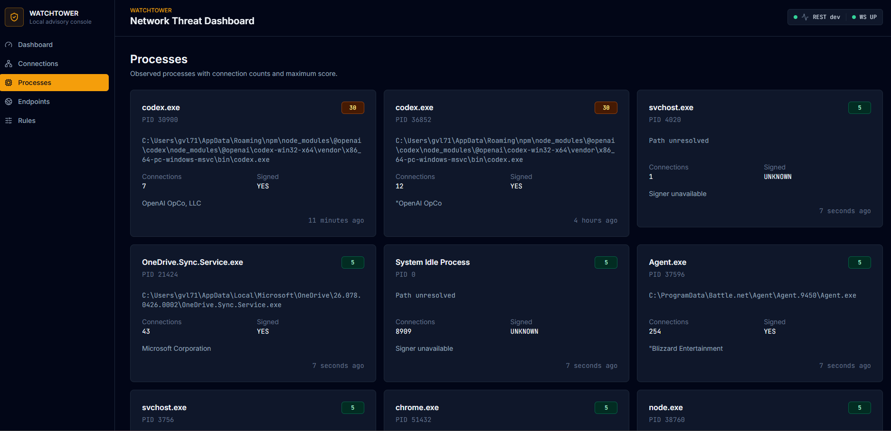Click the 11 minutes ago timestamp
The image size is (891, 431).
click(336, 221)
